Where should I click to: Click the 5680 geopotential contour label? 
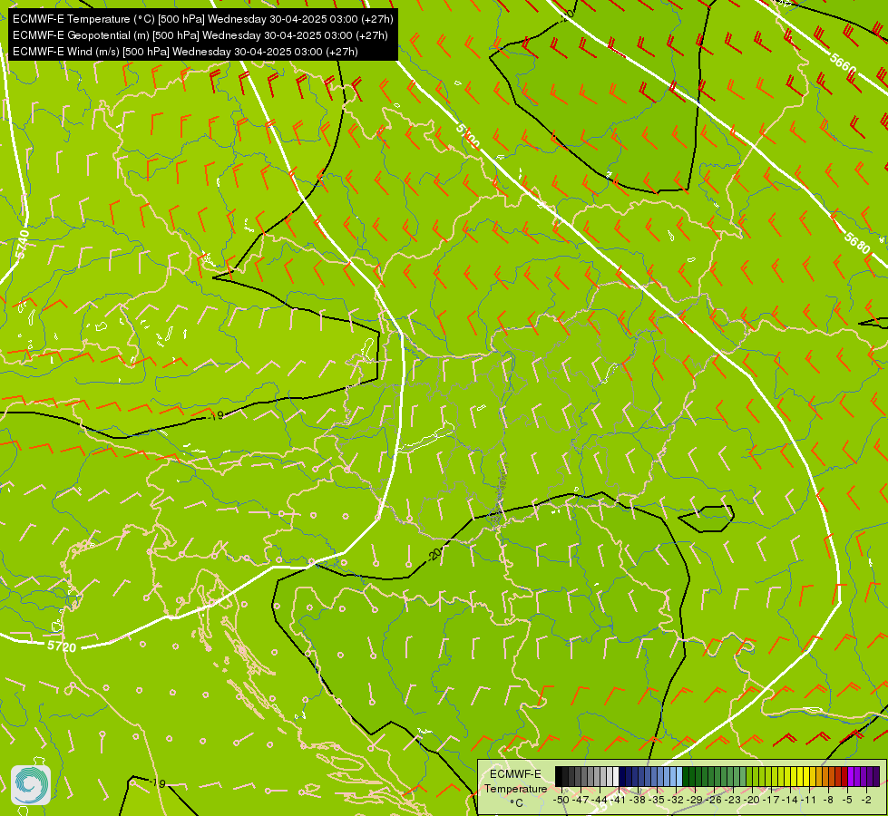pos(856,243)
